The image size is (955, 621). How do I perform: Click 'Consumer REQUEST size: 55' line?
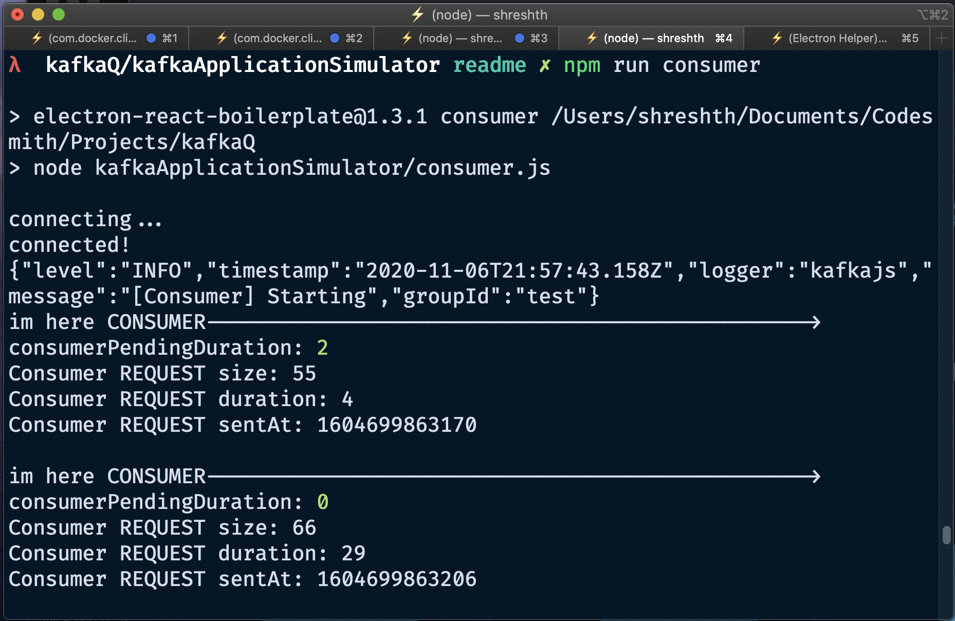(x=162, y=374)
